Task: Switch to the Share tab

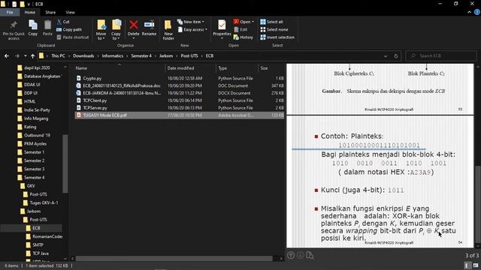Action: 50,12
